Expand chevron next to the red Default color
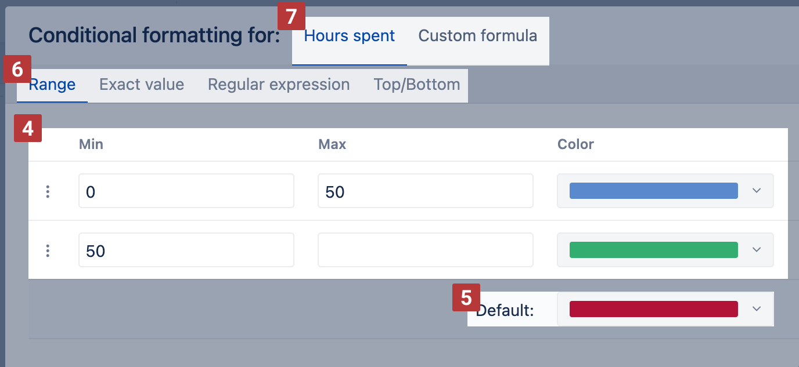799x367 pixels. (x=756, y=310)
